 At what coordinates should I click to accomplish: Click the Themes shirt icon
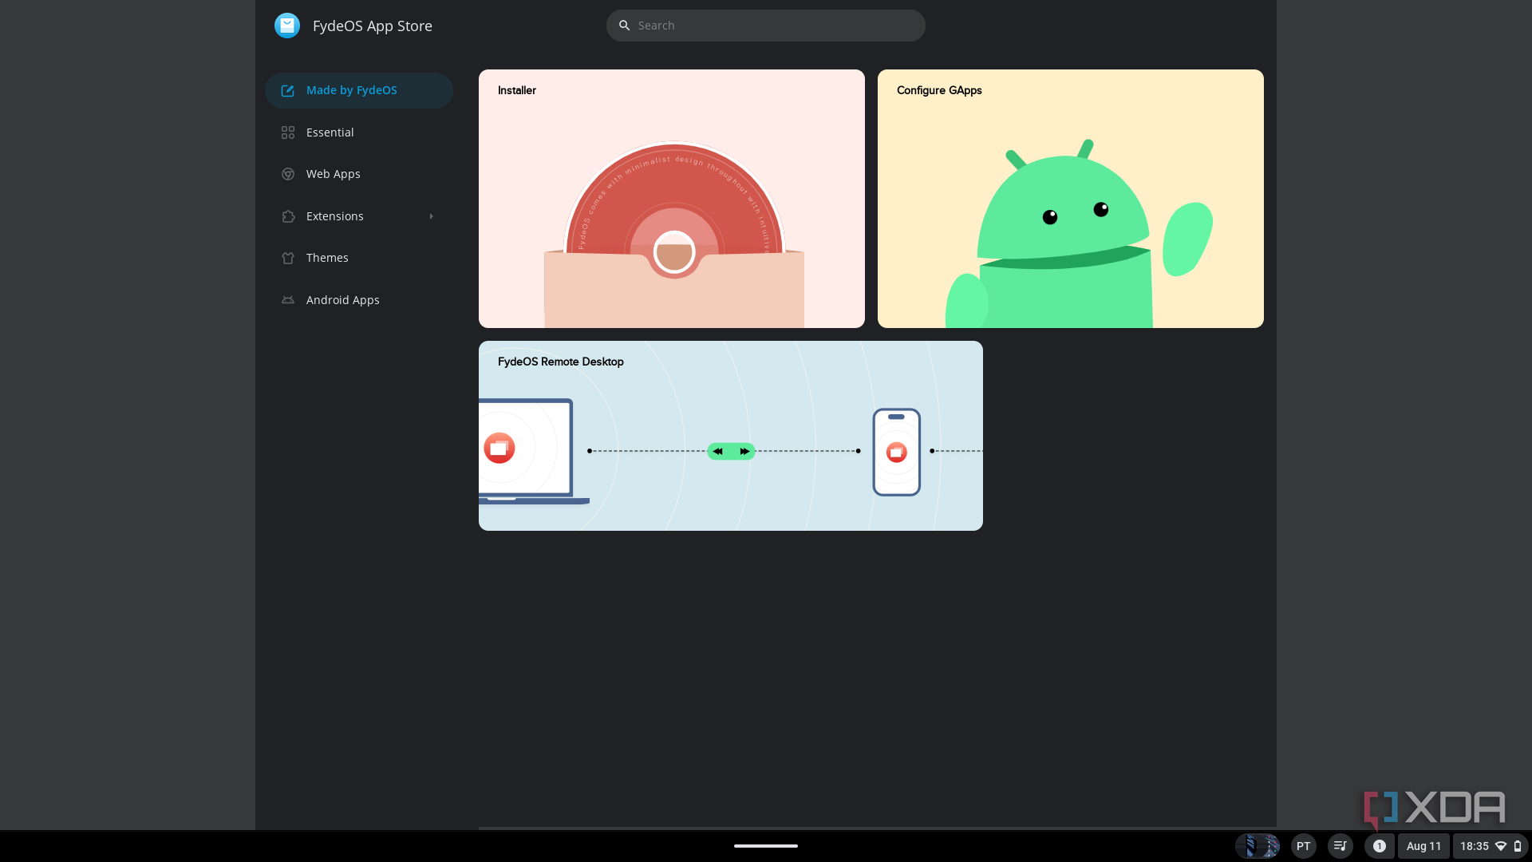(288, 258)
